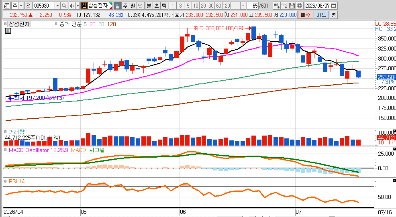This screenshot has width=396, height=217.
Task: Click the date field 2026/08/07
Action: pyautogui.click(x=317, y=6)
